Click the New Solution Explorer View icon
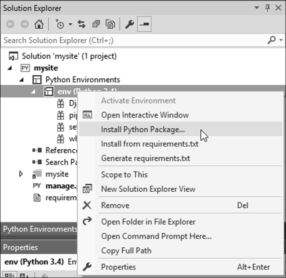This screenshot has height=278, width=286. click(87, 189)
